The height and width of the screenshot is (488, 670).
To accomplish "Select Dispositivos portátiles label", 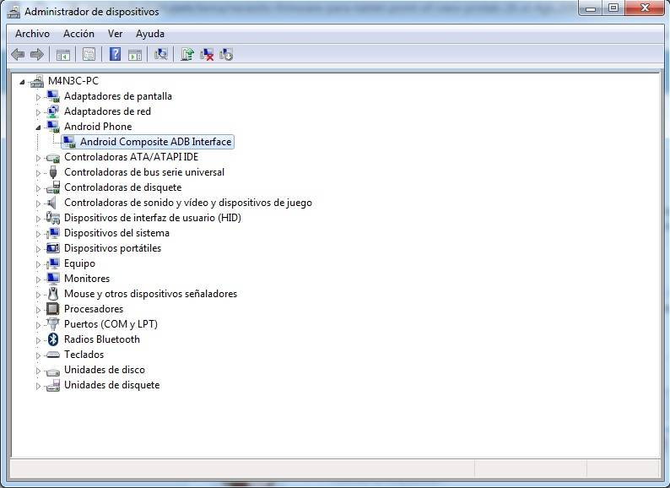I will pos(112,248).
